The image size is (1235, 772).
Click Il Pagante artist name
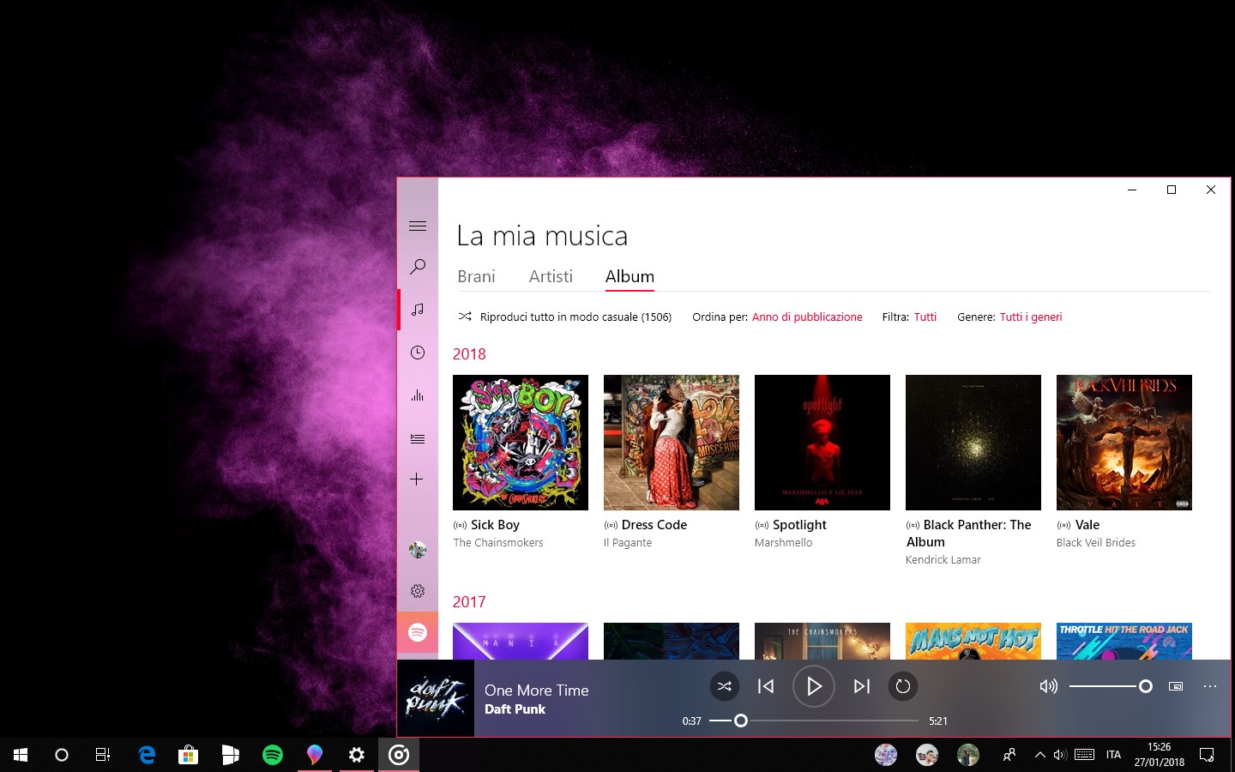[x=628, y=543]
